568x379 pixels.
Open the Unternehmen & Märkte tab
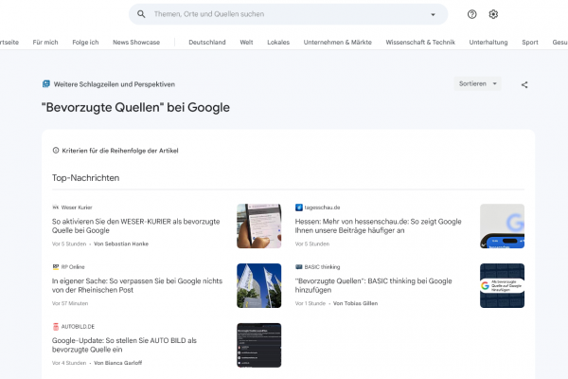pyautogui.click(x=338, y=42)
